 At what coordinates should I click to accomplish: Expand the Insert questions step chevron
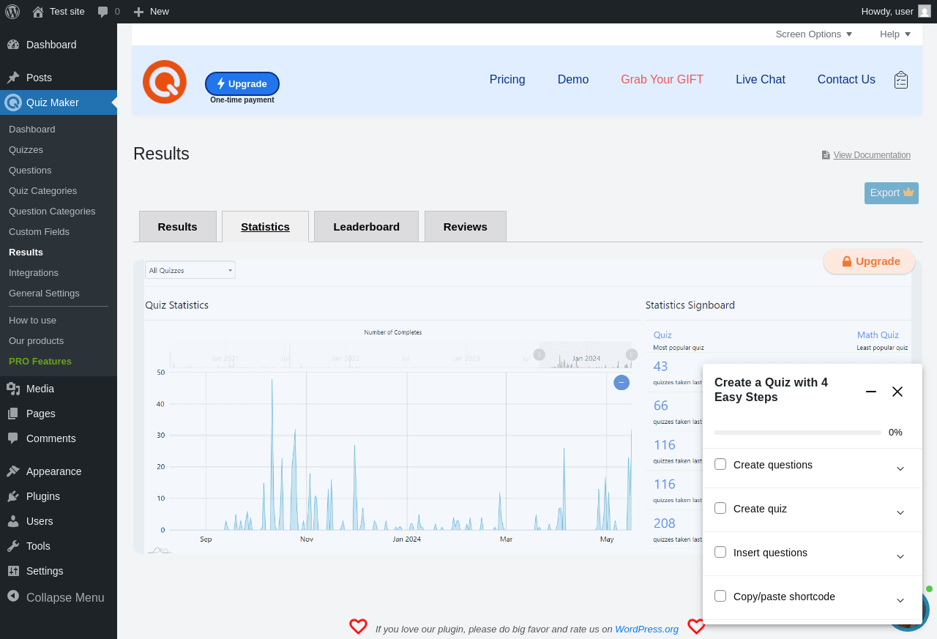[x=900, y=556]
